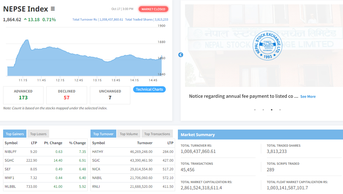
Task: Switch to Top Gainers tab
Action: [15, 134]
